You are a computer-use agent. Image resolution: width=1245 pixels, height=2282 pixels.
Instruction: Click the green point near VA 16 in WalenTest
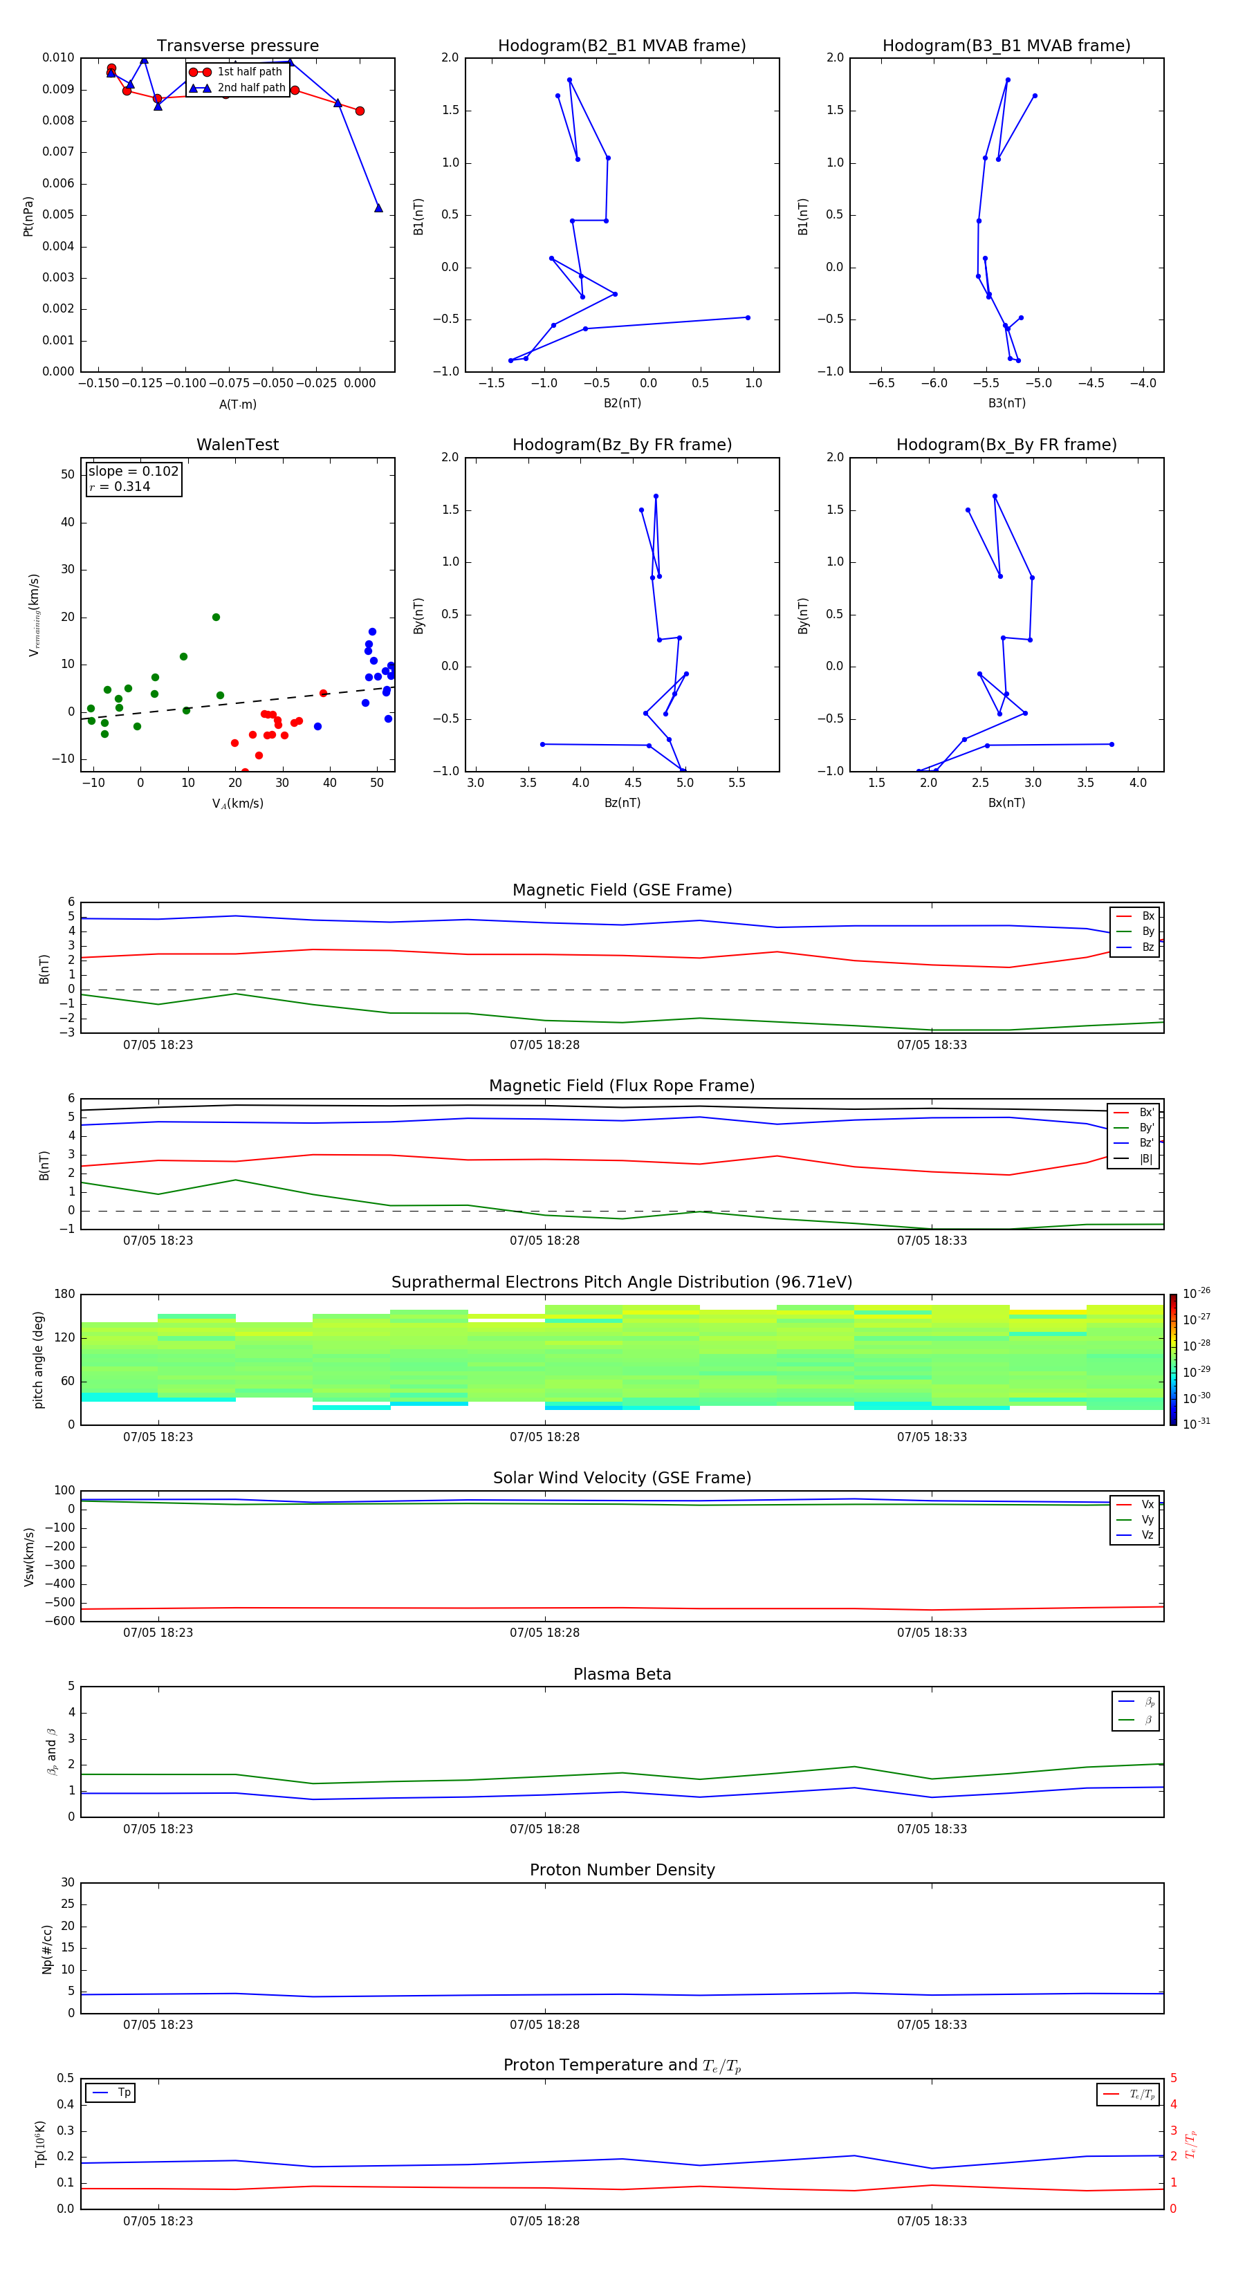pos(216,618)
